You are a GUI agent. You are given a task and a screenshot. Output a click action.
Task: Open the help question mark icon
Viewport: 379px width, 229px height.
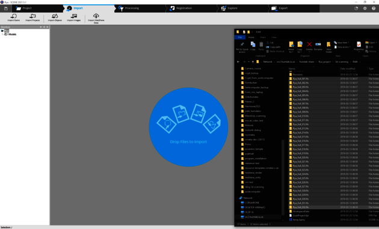[x=374, y=8]
